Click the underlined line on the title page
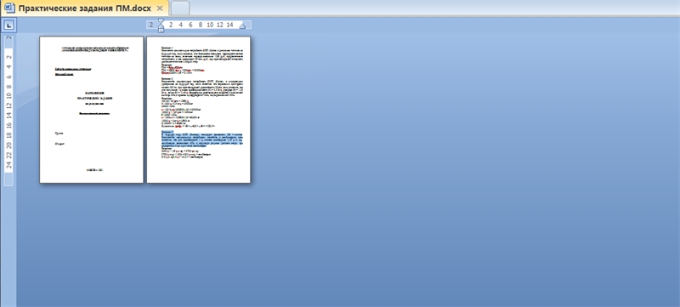 coord(73,69)
